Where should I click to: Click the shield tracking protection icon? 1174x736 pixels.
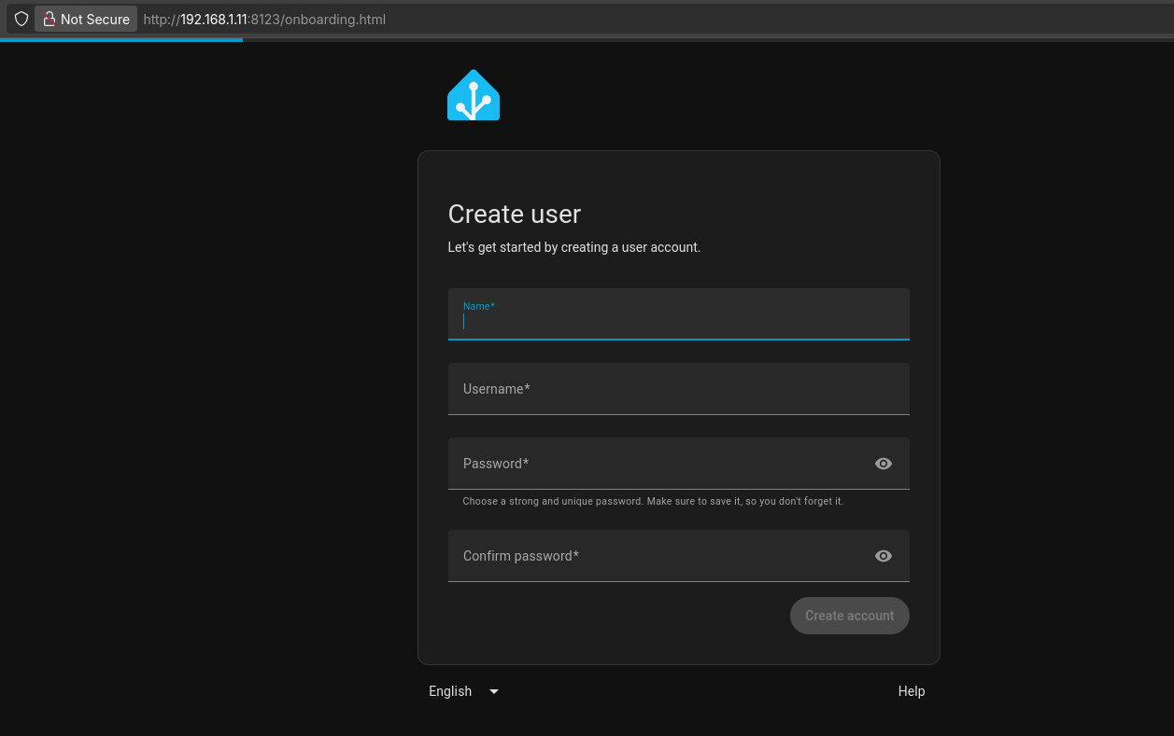21,19
